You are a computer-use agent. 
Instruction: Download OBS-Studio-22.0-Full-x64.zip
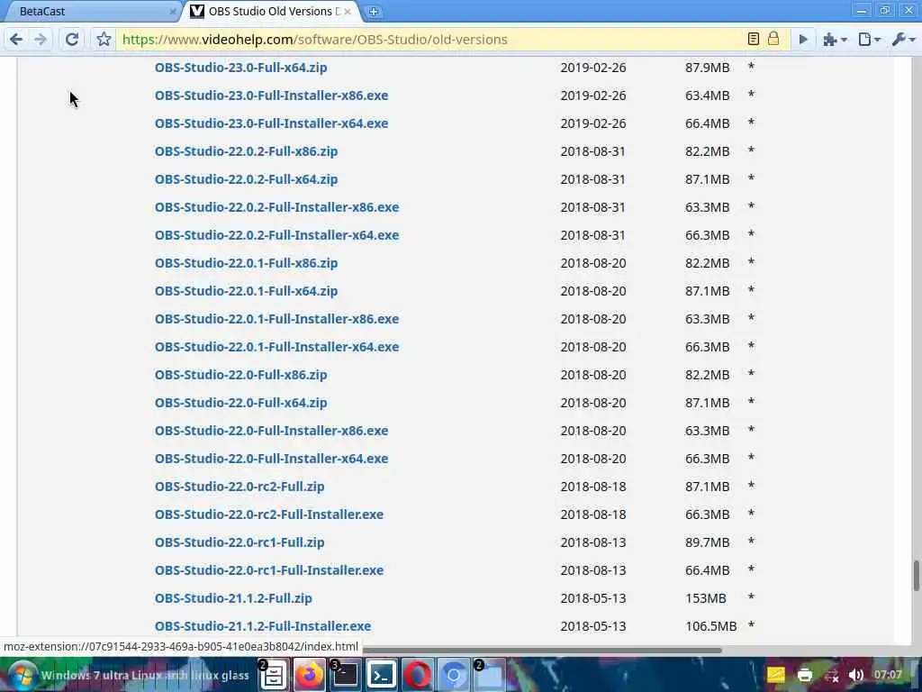click(x=240, y=403)
